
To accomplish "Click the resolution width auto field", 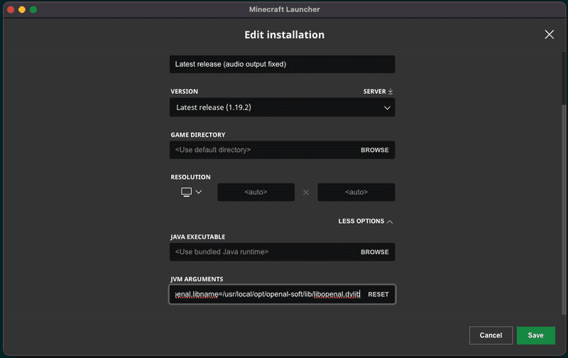I will 256,192.
